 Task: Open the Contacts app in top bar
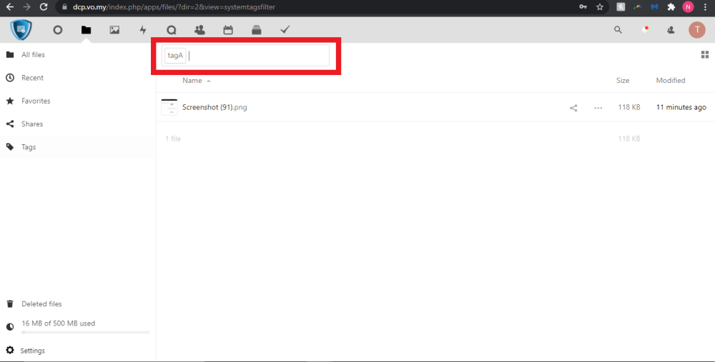tap(199, 30)
